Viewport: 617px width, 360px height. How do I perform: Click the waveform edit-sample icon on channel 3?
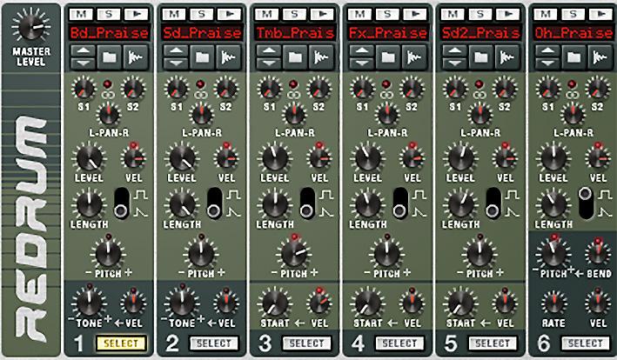322,57
